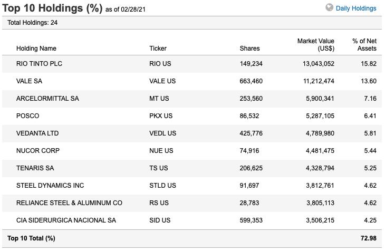Click the Ticker column header

point(158,49)
